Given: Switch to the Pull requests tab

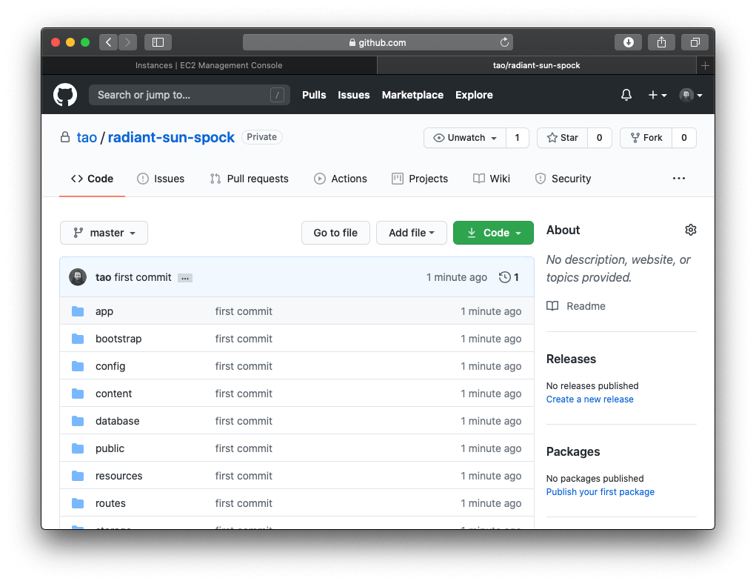Looking at the screenshot, I should tap(249, 179).
